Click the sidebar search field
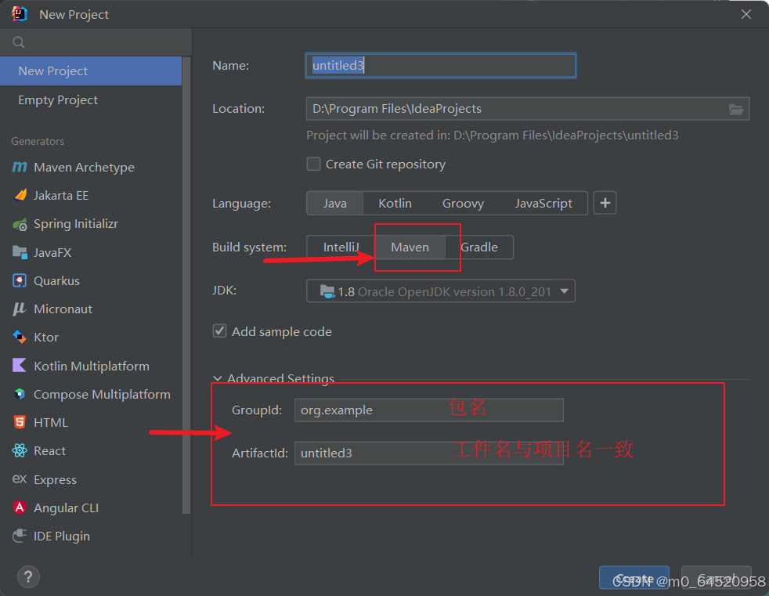This screenshot has height=596, width=769. pyautogui.click(x=96, y=42)
